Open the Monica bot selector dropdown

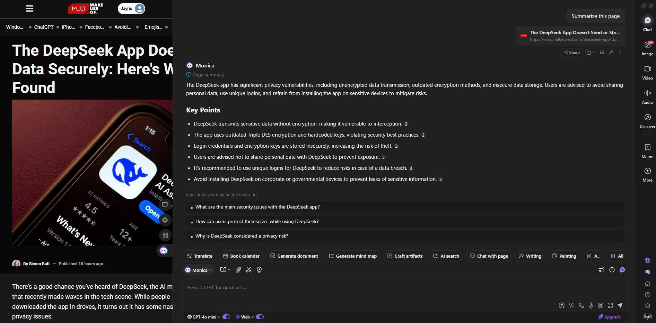tap(199, 270)
